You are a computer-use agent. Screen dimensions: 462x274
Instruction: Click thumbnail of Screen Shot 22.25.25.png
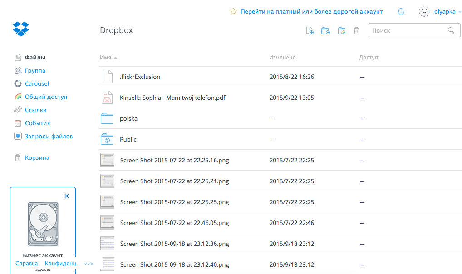point(107,202)
